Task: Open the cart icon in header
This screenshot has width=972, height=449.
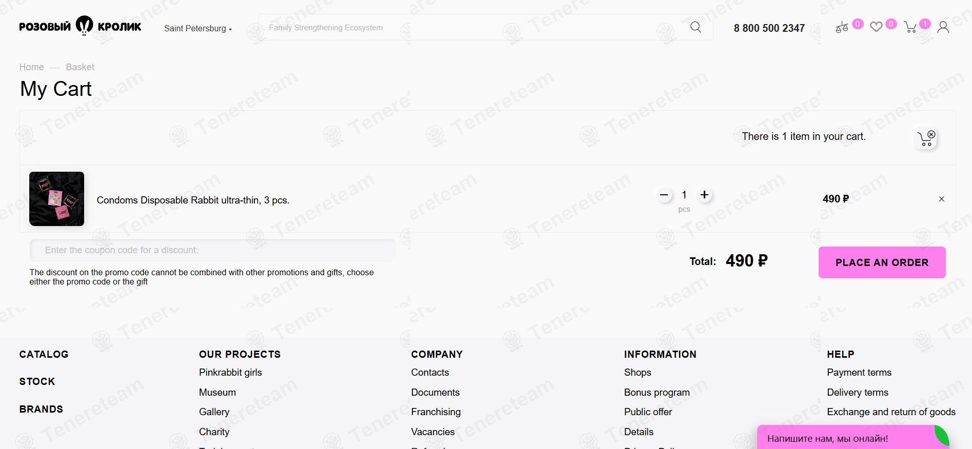Action: (x=910, y=27)
